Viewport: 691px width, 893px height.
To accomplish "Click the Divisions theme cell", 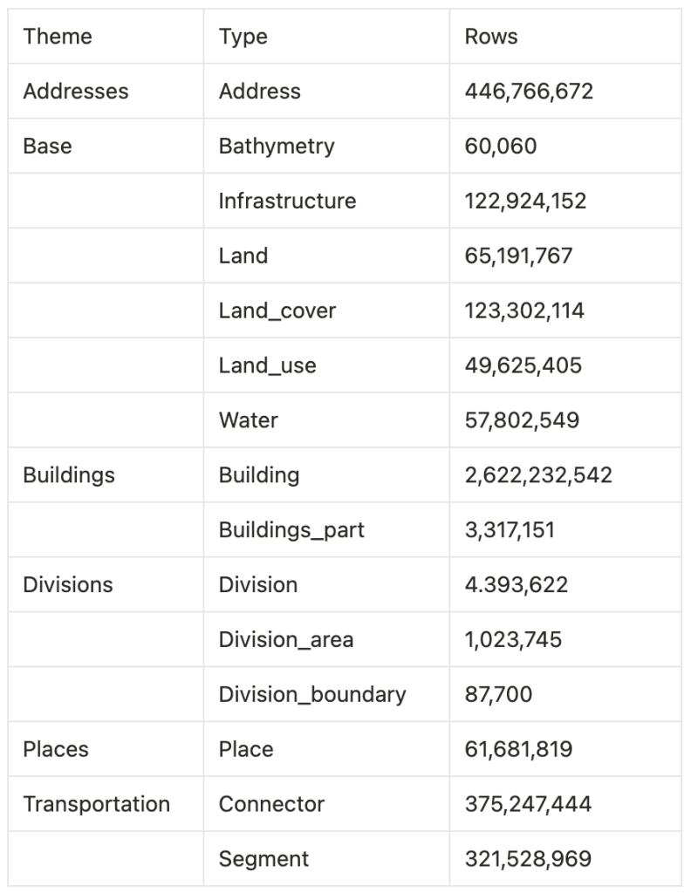I will [x=68, y=584].
